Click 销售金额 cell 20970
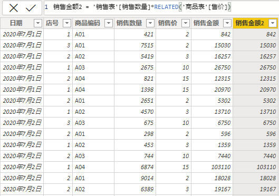Screen dimensions: 279x196 (212, 90)
